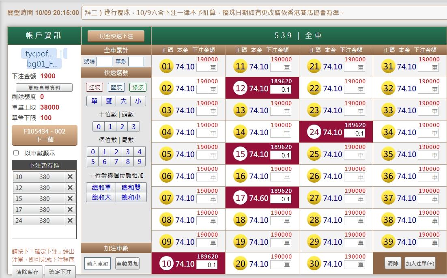The height and width of the screenshot is (278, 447).
Task: Select 總和單 sum option
Action: (x=101, y=187)
